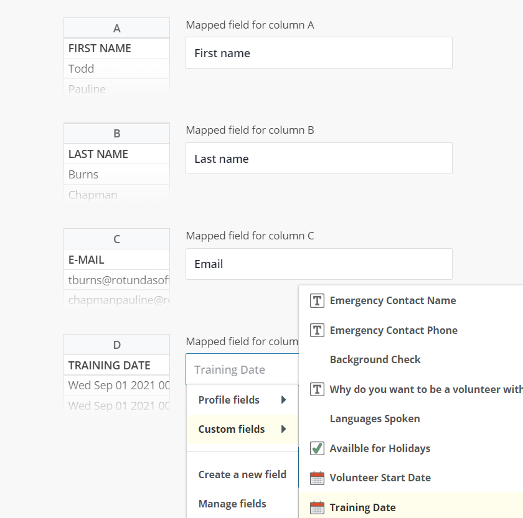Click checkbox icon beside Availble for Holidays
Viewport: 523px width, 518px height.
tap(317, 448)
